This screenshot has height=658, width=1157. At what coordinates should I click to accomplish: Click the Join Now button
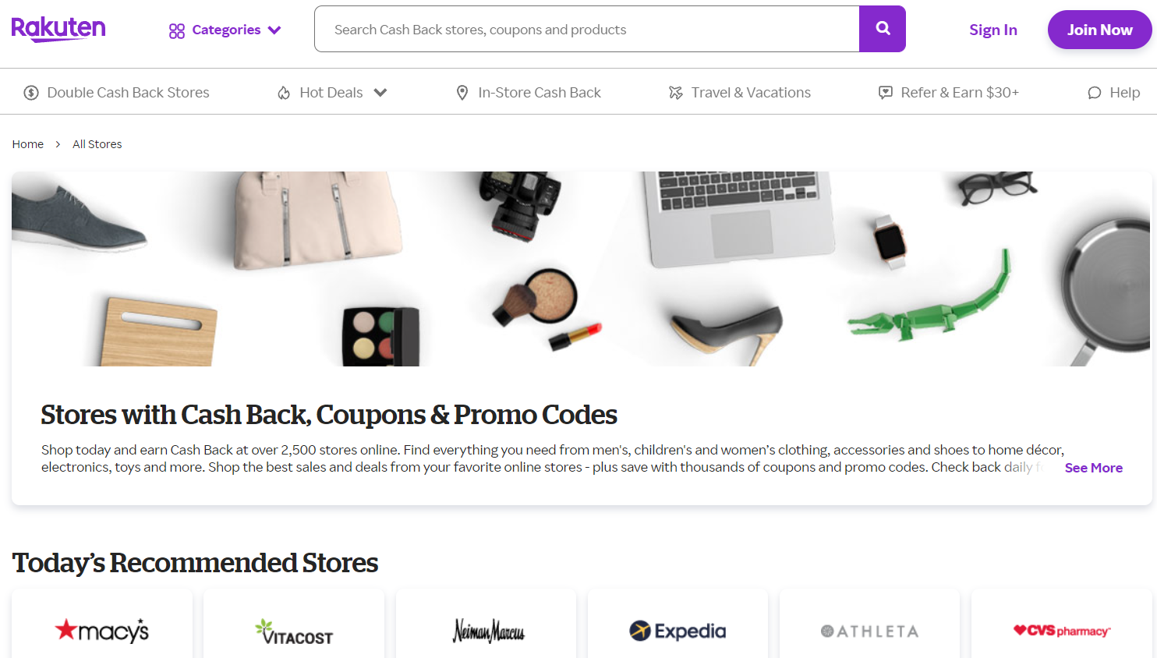pos(1099,29)
